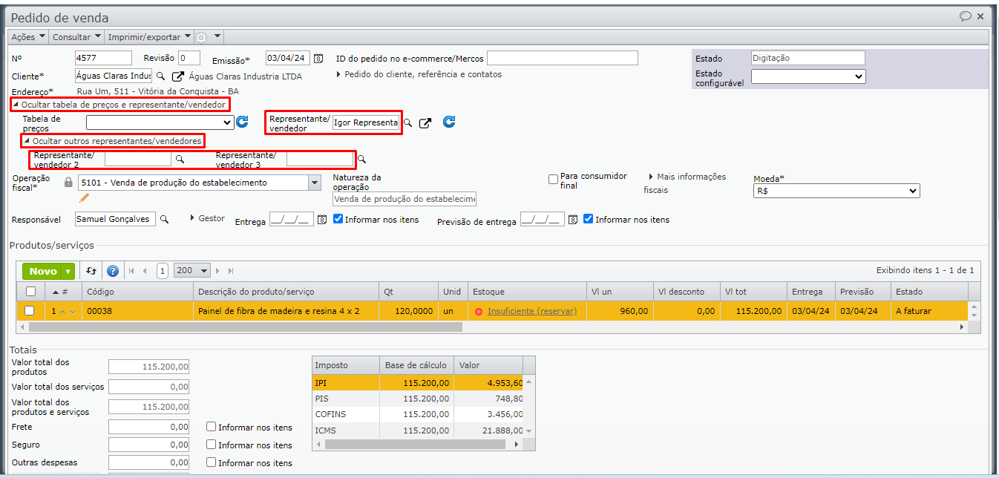
Task: Open client record via external link icon
Action: [178, 76]
